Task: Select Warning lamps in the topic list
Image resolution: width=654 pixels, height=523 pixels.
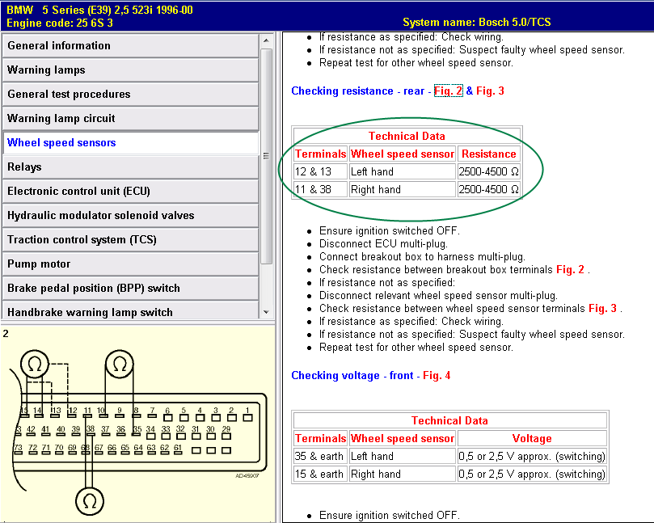Action: coord(130,70)
